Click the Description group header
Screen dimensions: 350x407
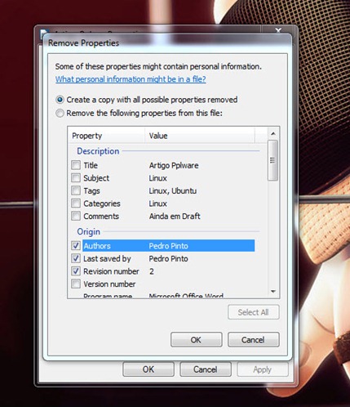pos(98,151)
